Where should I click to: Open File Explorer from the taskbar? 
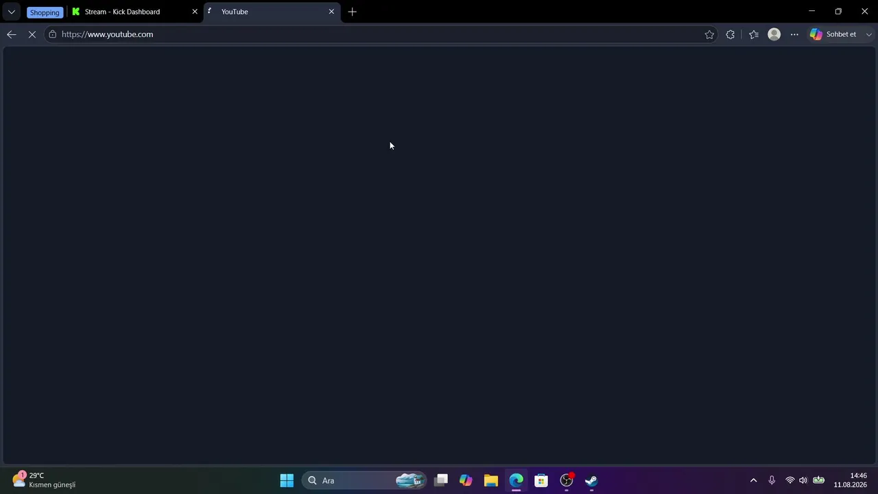(x=491, y=480)
